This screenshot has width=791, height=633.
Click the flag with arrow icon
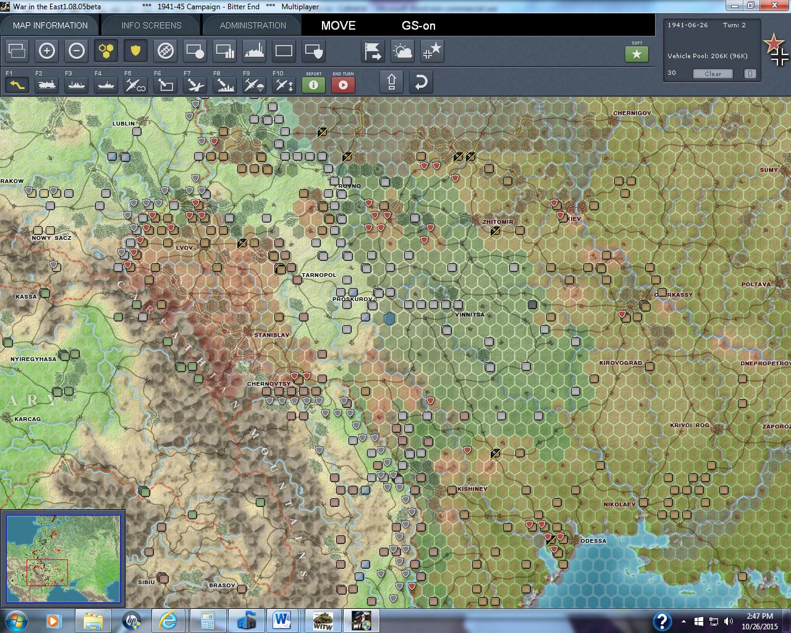373,51
